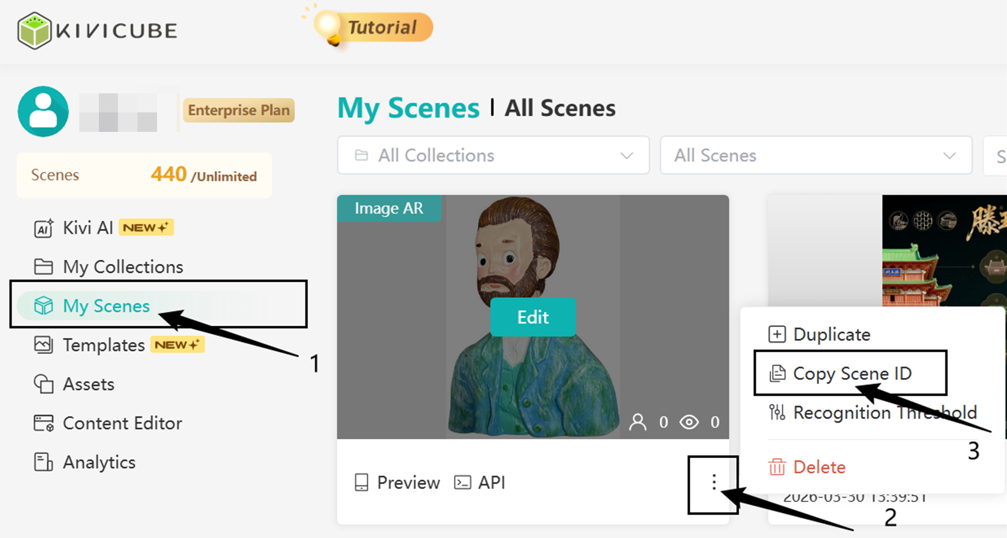Screen dimensions: 1007x538
Task: Select My Collections in the sidebar
Action: coord(122,267)
